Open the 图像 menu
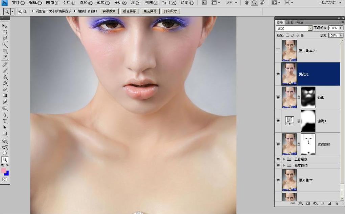The width and height of the screenshot is (345, 214). coord(52,3)
